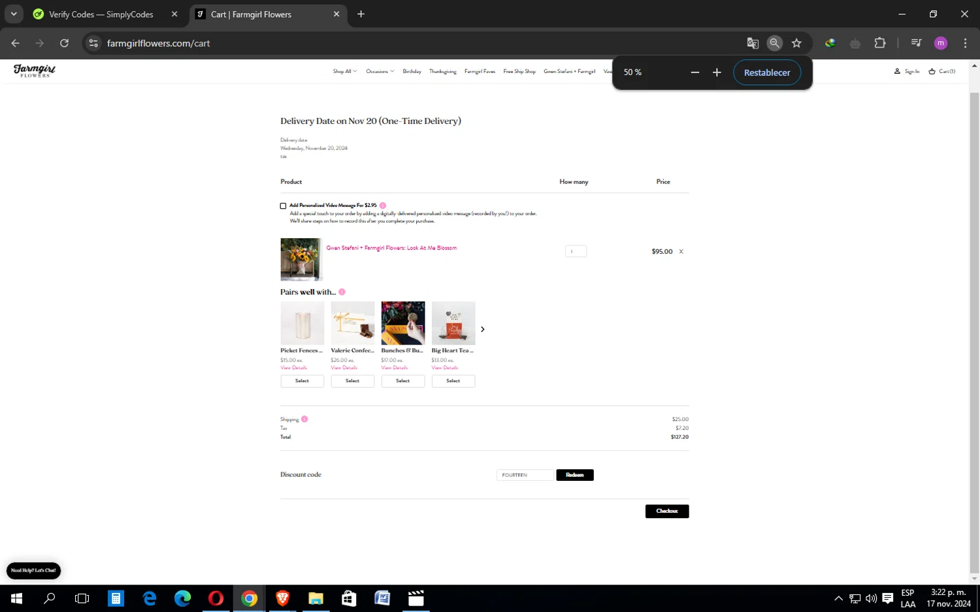Open the Brave browser in taskbar
This screenshot has height=612, width=980.
point(282,598)
